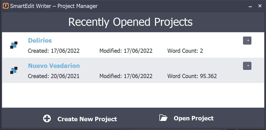Open the Delirios project title link

coord(40,40)
